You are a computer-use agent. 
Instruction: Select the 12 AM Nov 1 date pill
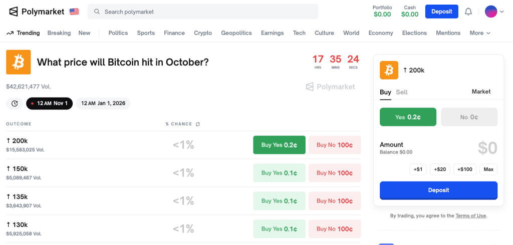point(50,103)
